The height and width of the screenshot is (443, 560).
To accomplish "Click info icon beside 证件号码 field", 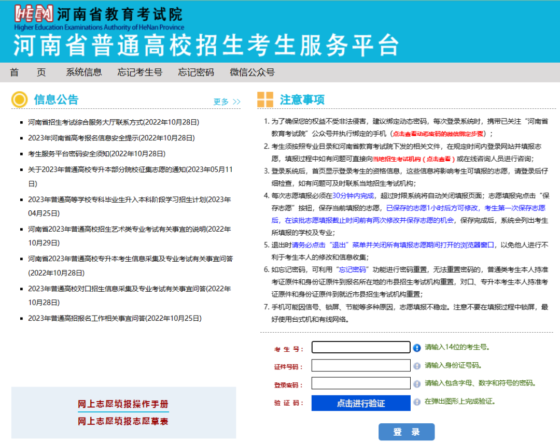I will coord(417,366).
